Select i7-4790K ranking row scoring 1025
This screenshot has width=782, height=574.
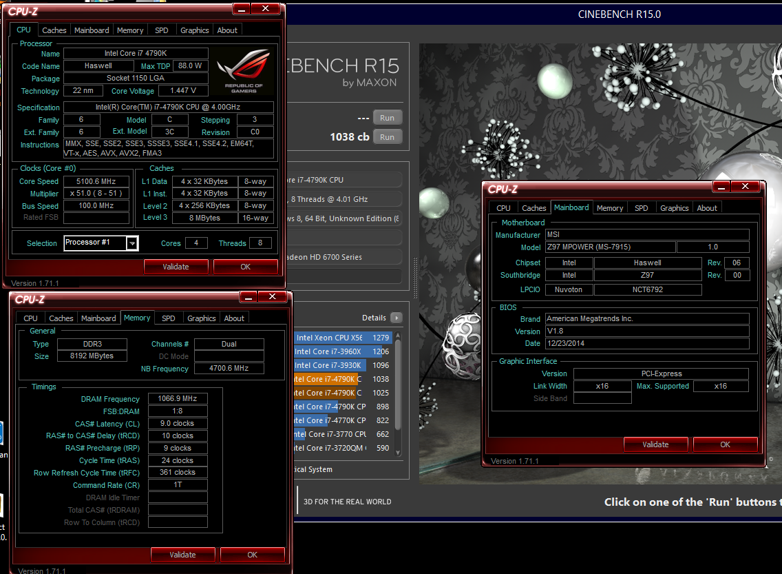pyautogui.click(x=343, y=393)
